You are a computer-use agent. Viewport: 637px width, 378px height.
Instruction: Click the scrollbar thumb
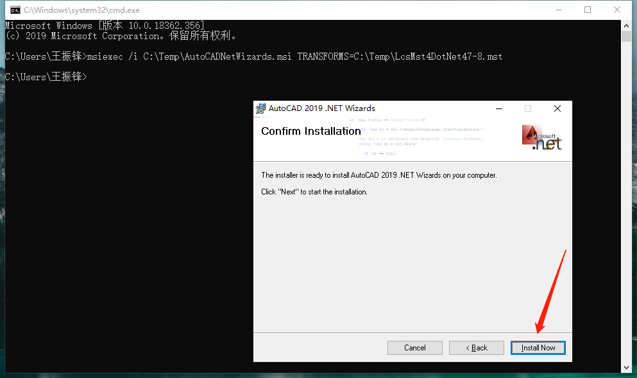(x=627, y=35)
